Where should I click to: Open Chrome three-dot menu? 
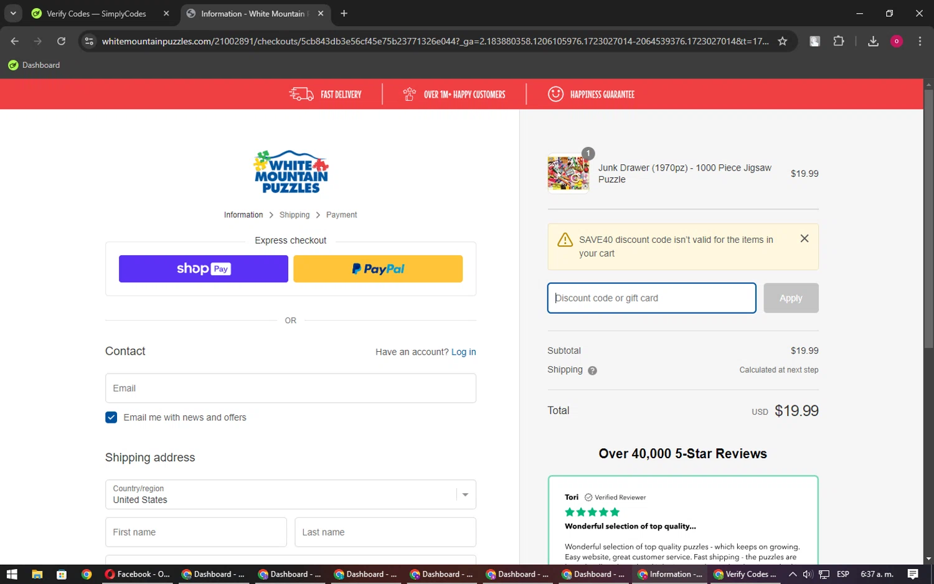coord(920,41)
